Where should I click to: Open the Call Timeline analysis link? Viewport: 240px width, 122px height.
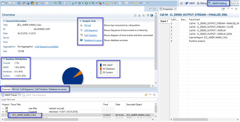(90, 35)
